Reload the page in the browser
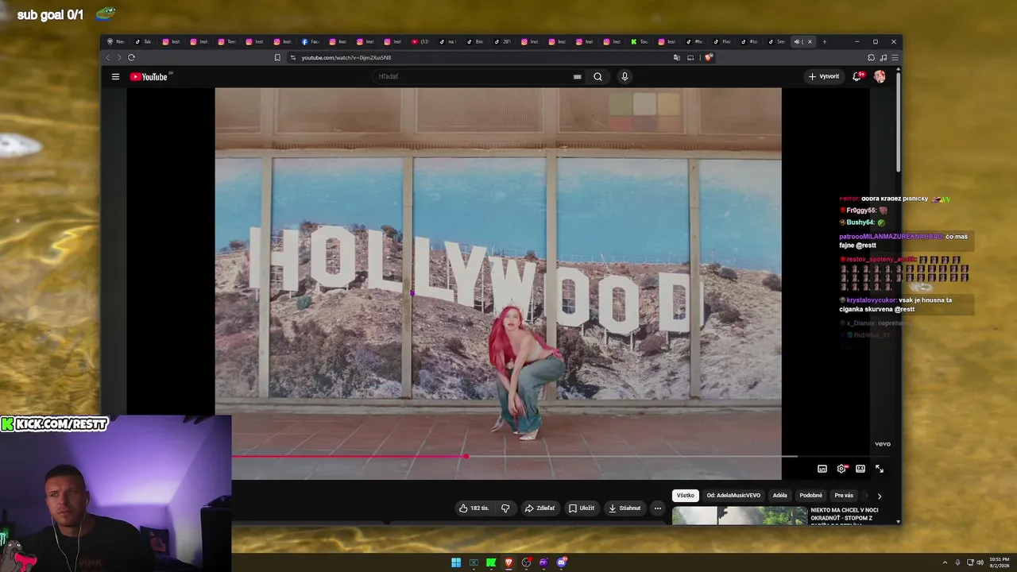This screenshot has height=572, width=1017. pyautogui.click(x=131, y=57)
